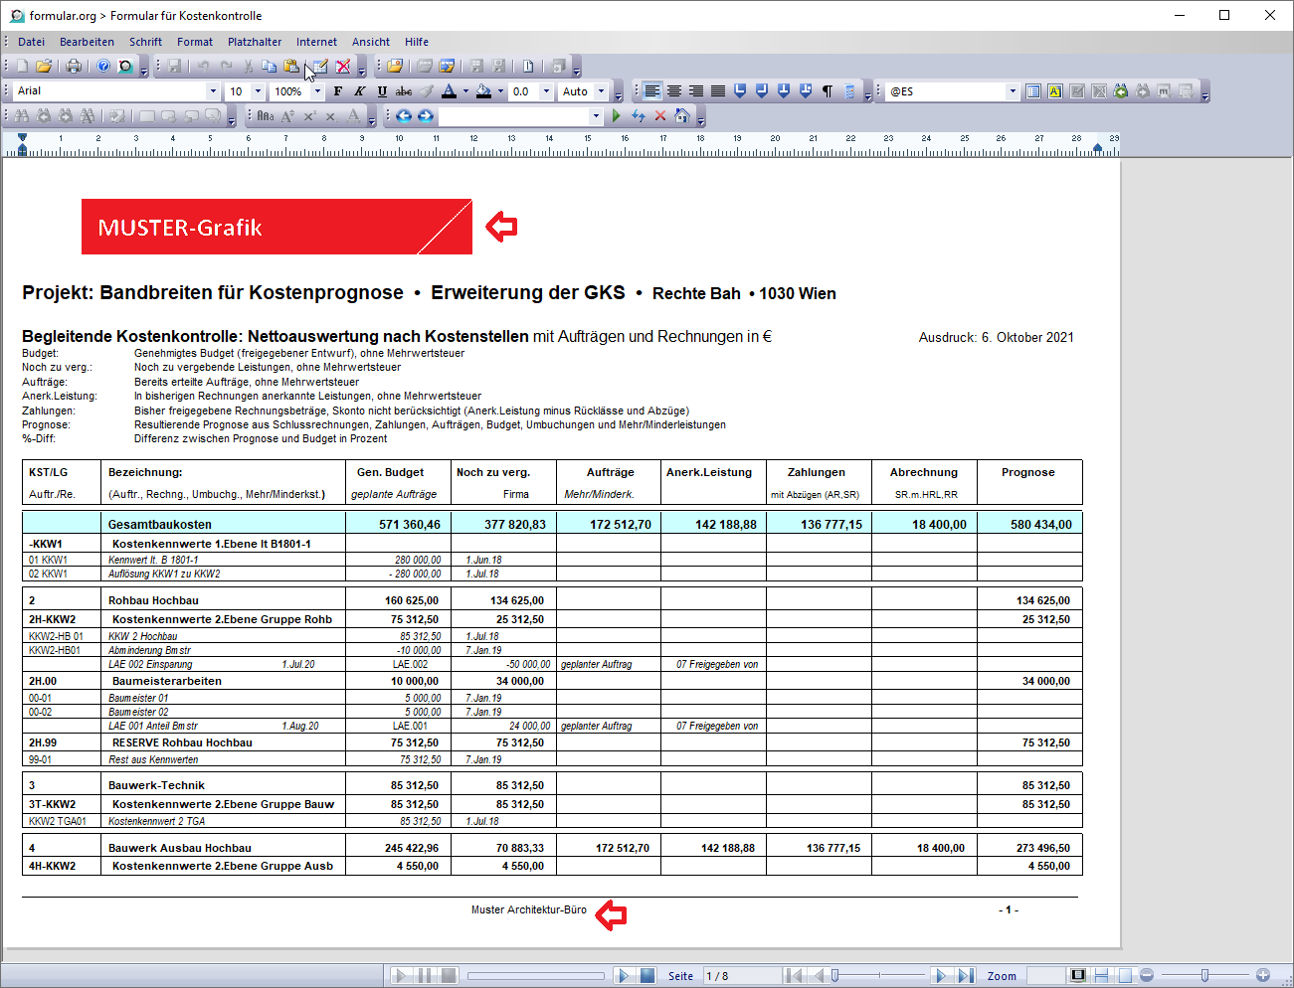Viewport: 1294px width, 988px height.
Task: Open the font size dropdown showing 10
Action: (x=258, y=91)
